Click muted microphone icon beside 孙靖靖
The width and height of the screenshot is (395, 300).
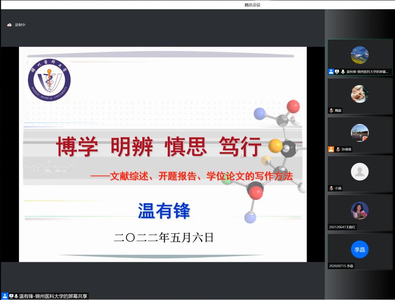click(x=338, y=149)
